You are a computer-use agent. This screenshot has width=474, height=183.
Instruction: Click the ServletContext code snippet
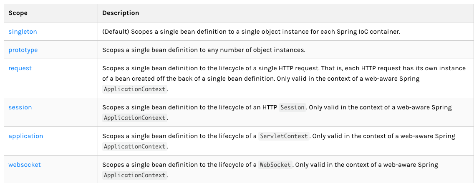(284, 136)
